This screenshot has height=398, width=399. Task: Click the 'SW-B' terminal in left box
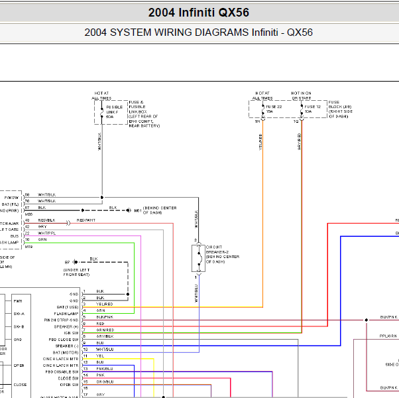click(x=19, y=327)
